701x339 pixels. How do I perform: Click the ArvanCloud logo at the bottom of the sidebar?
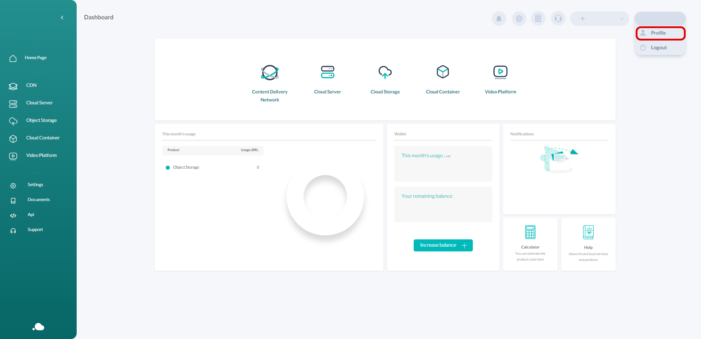[x=38, y=327]
